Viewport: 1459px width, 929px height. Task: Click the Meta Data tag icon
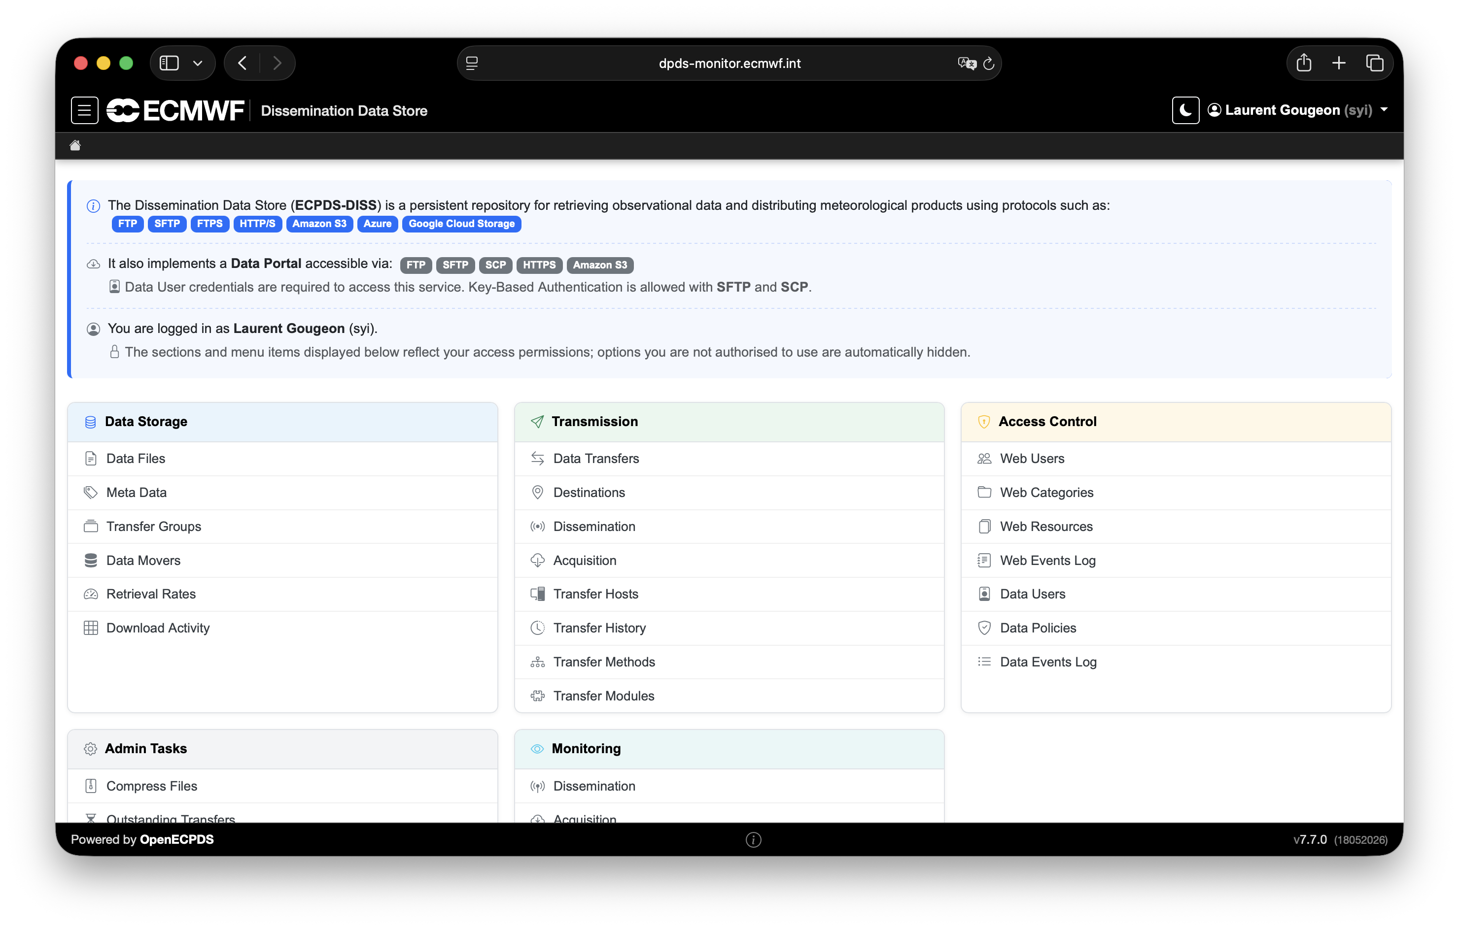point(91,493)
